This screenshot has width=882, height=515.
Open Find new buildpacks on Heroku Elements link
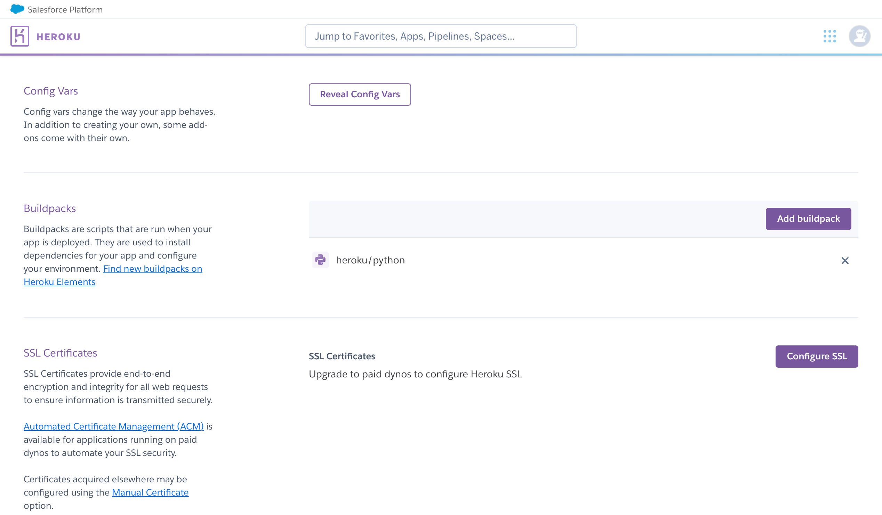click(x=152, y=269)
